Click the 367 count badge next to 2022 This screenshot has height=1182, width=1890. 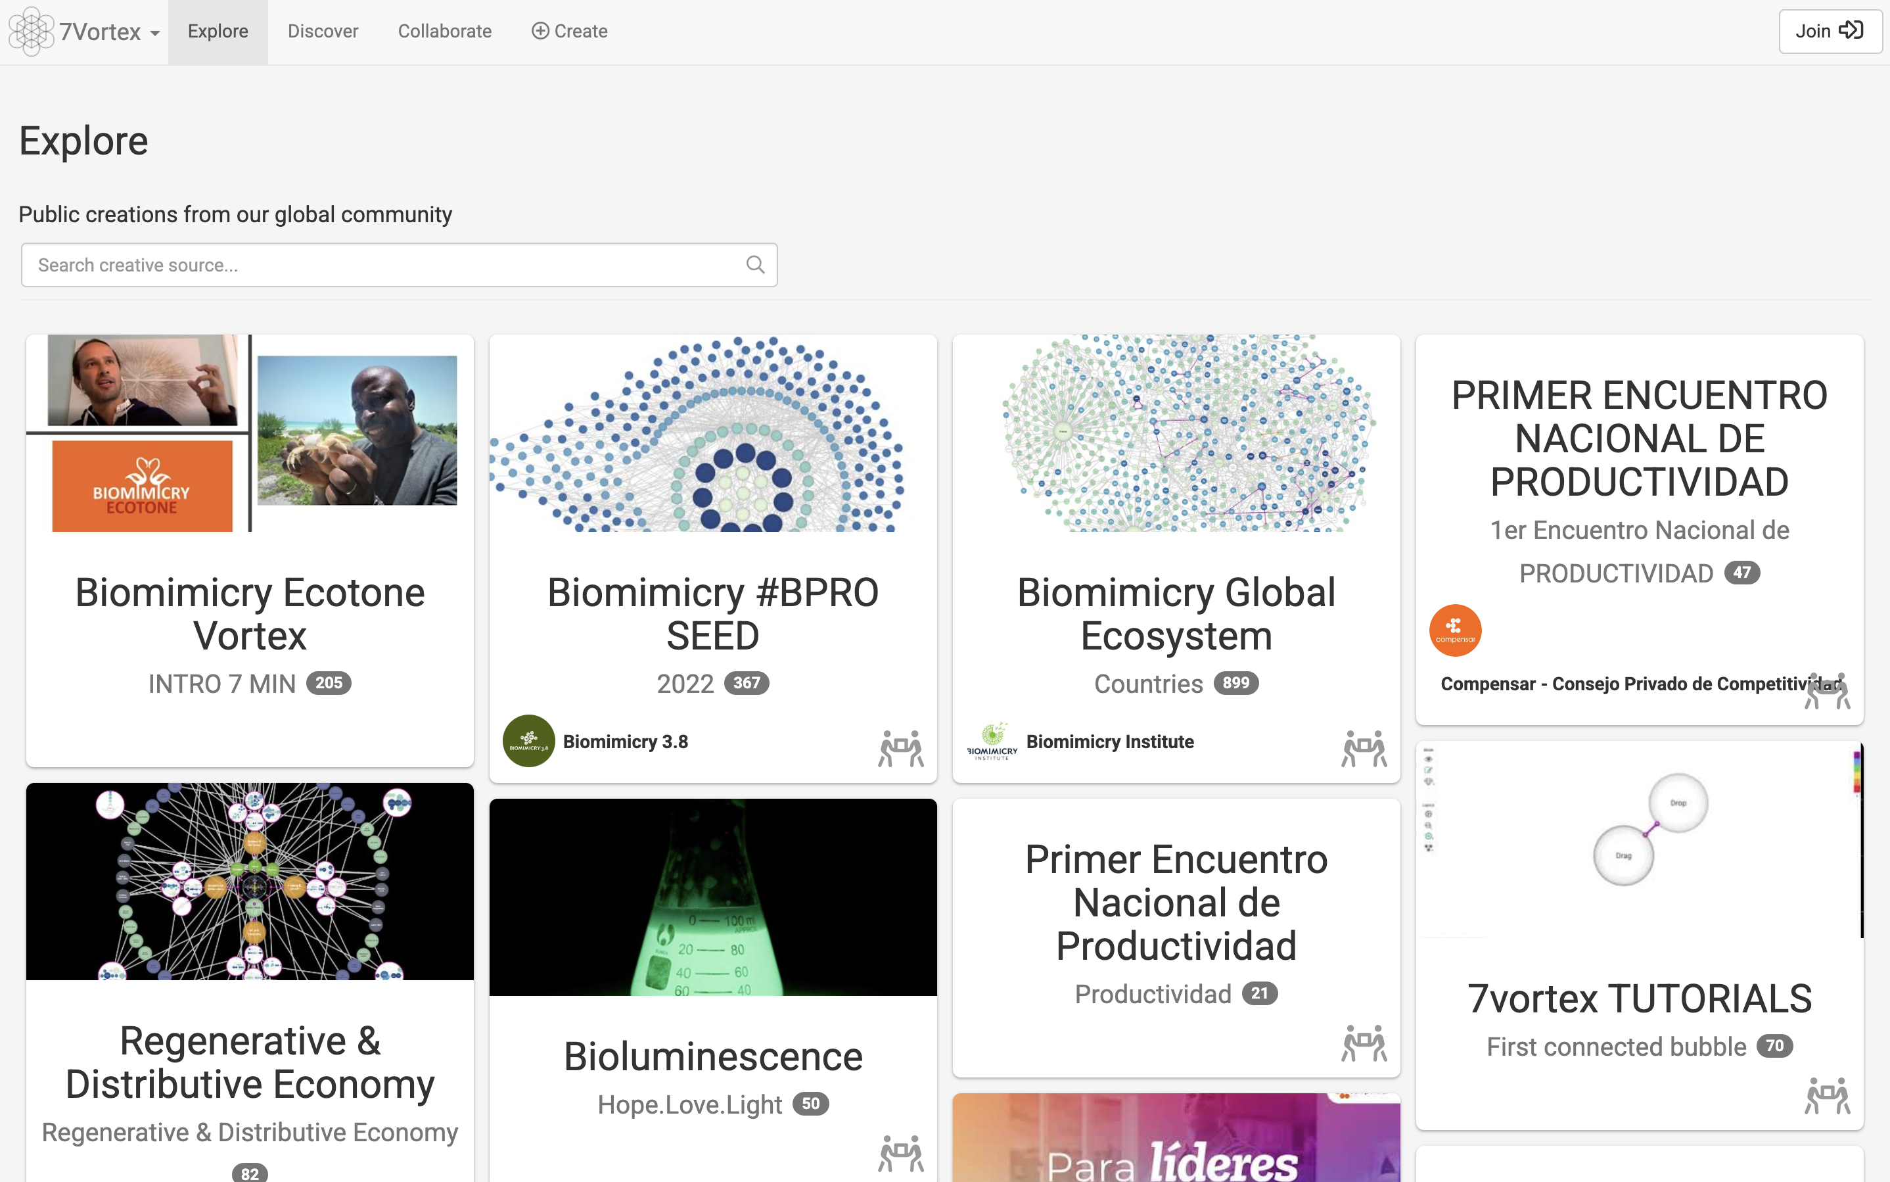click(x=747, y=683)
